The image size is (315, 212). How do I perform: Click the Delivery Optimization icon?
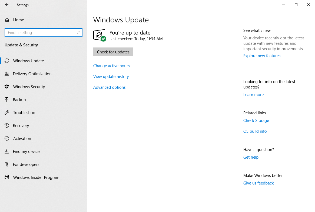pos(7,74)
